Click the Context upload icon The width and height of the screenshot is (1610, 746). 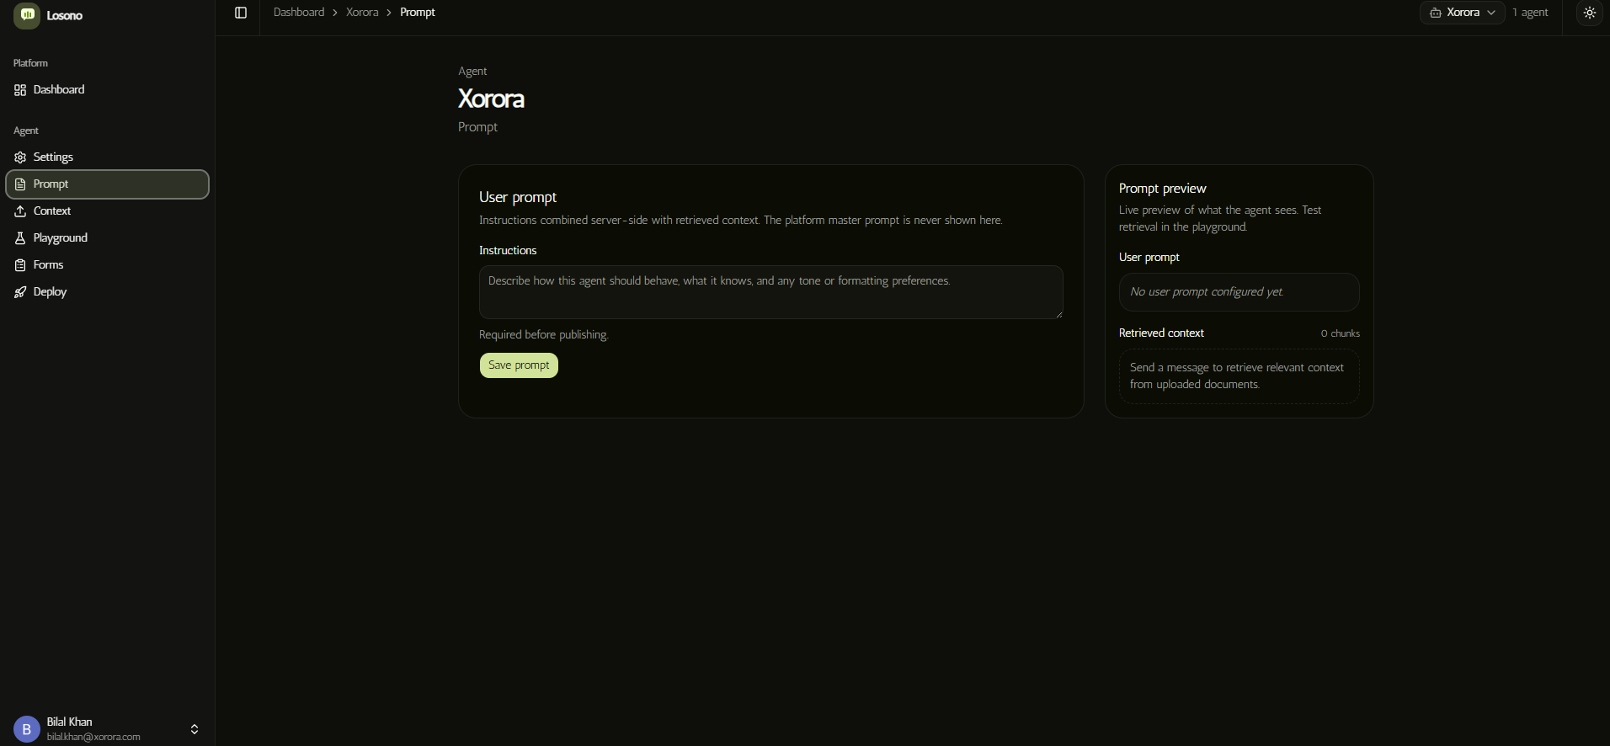pyautogui.click(x=20, y=211)
